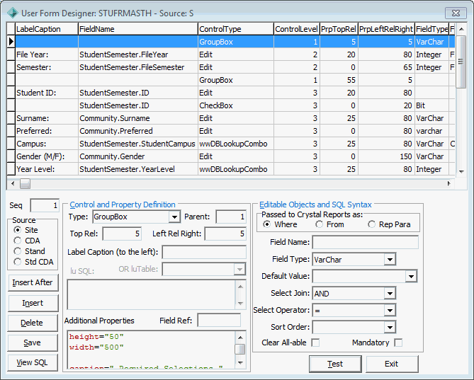Click the Field Name input field
This screenshot has height=380, width=474.
[x=365, y=242]
